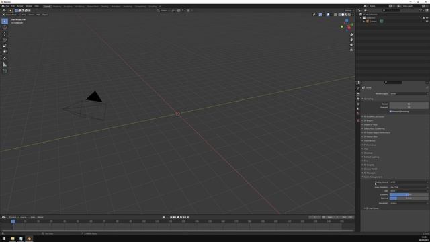Select the Measure tool

click(5, 65)
